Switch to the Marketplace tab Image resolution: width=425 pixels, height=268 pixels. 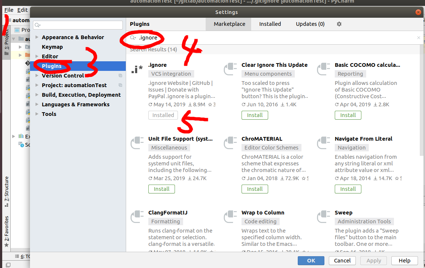pos(229,24)
